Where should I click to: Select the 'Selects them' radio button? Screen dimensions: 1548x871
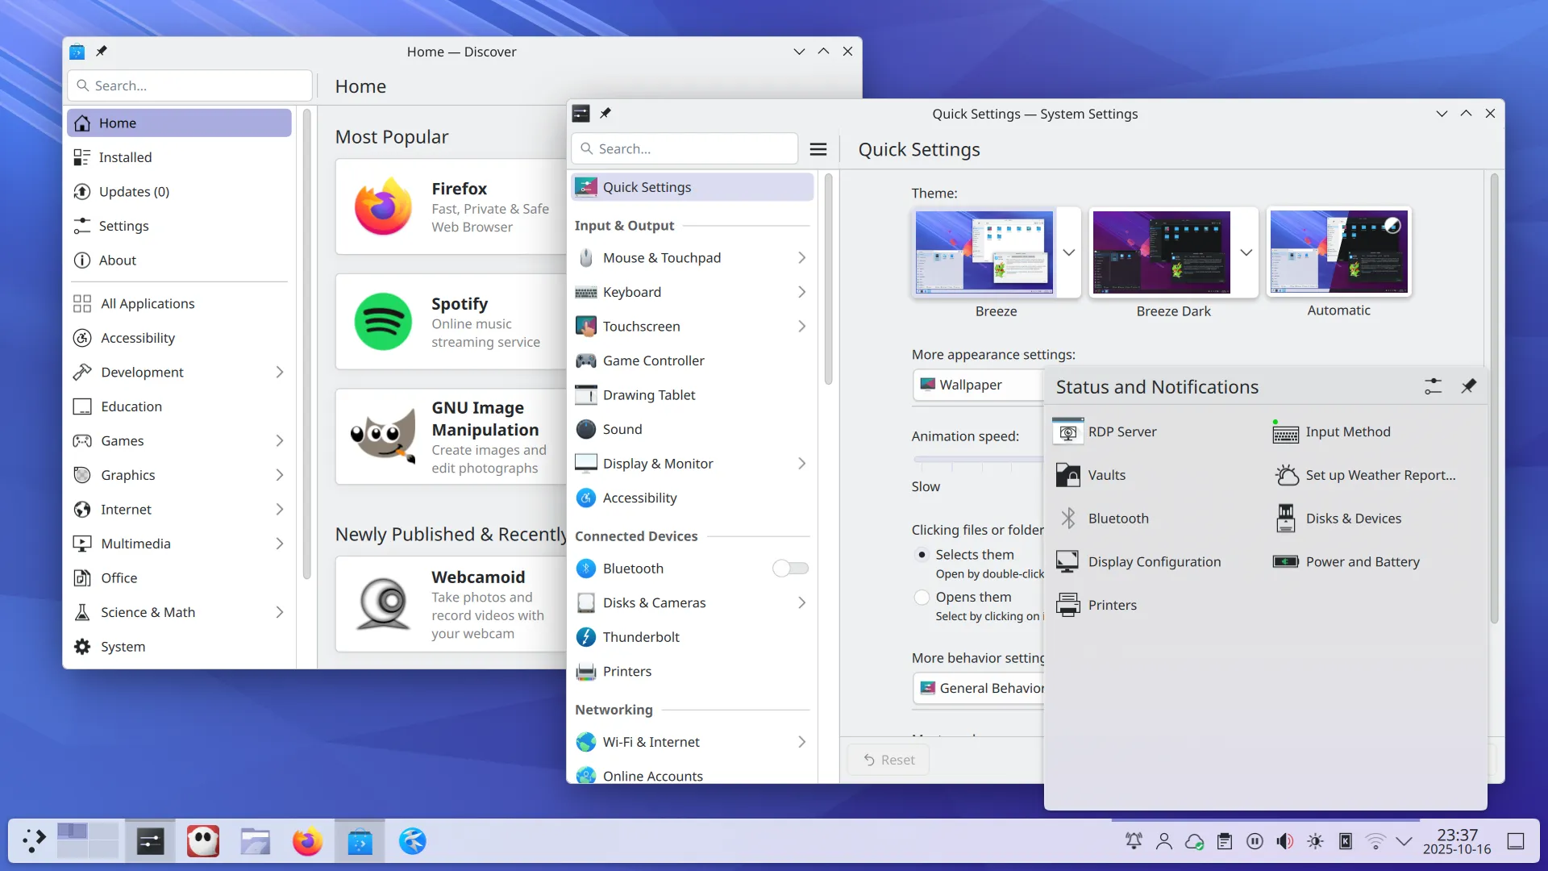[x=921, y=554]
